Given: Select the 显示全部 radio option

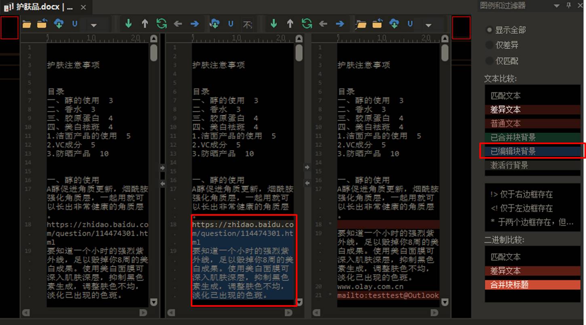Looking at the screenshot, I should point(506,30).
